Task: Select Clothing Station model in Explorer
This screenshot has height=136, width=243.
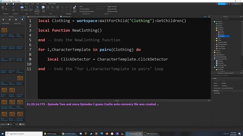Action: coord(222,45)
